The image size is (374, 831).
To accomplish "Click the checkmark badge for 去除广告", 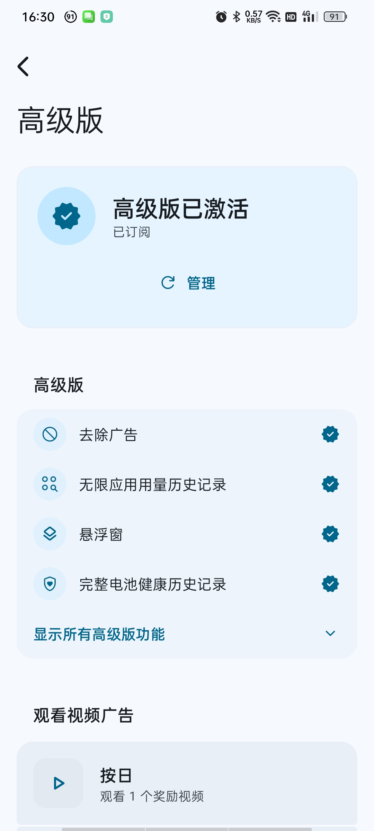I will 330,434.
